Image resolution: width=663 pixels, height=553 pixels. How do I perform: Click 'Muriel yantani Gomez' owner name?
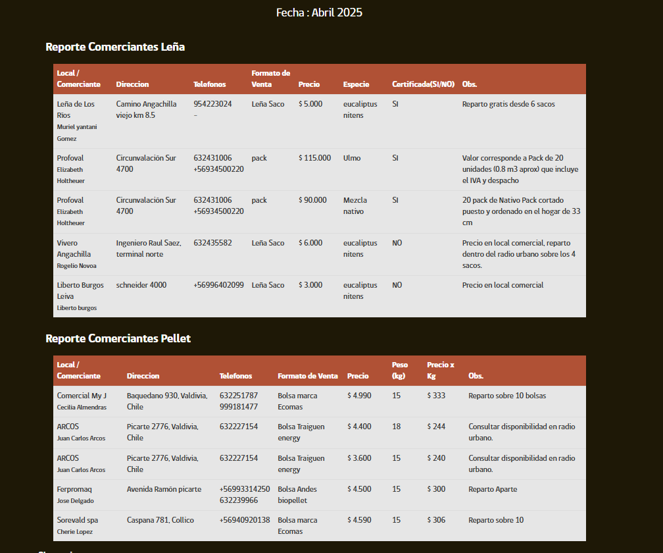[x=77, y=132]
